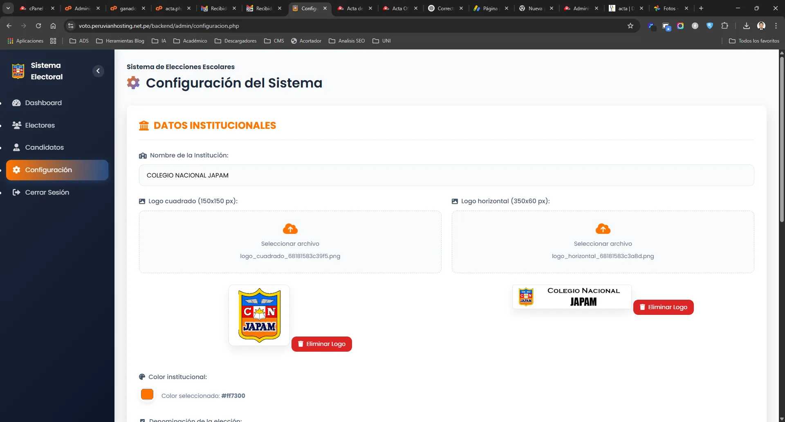This screenshot has width=785, height=422.
Task: Open the CMS bookmarks folder
Action: coord(274,41)
